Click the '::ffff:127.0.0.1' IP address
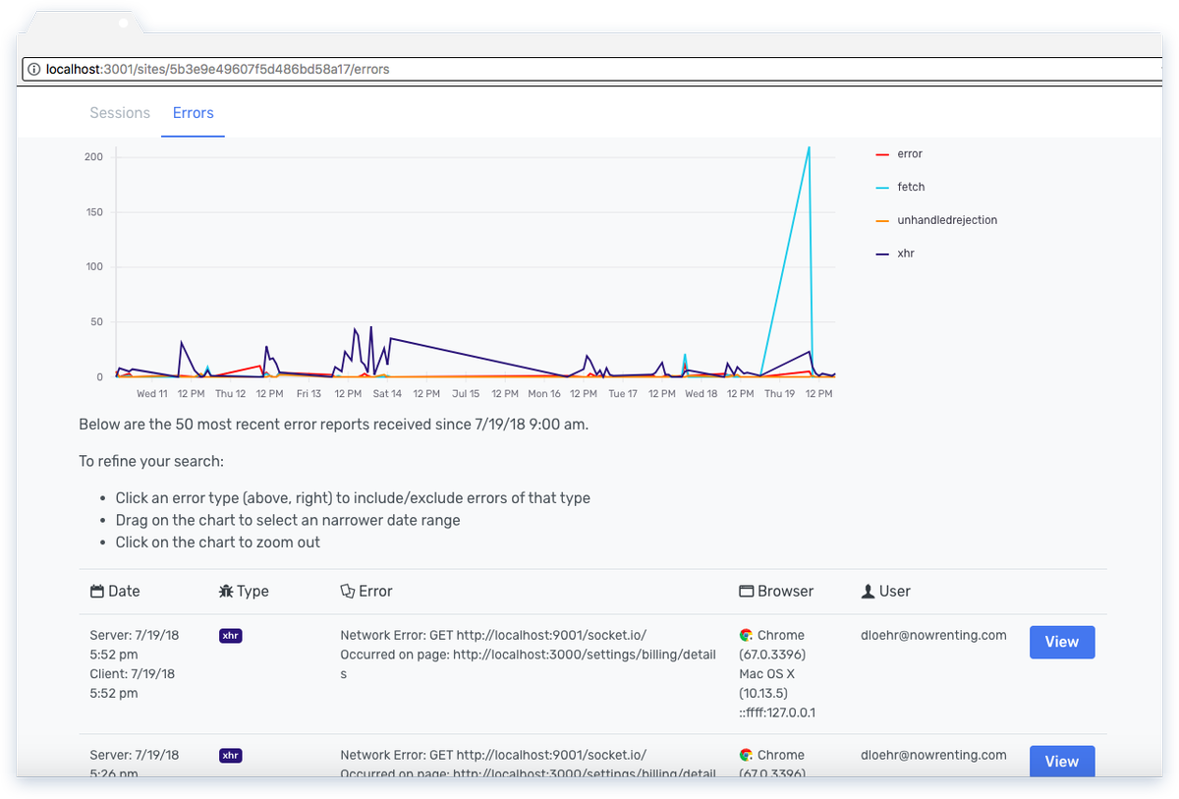The width and height of the screenshot is (1179, 799). click(777, 713)
